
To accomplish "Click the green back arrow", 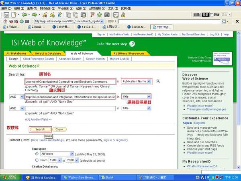I will point(24,14).
